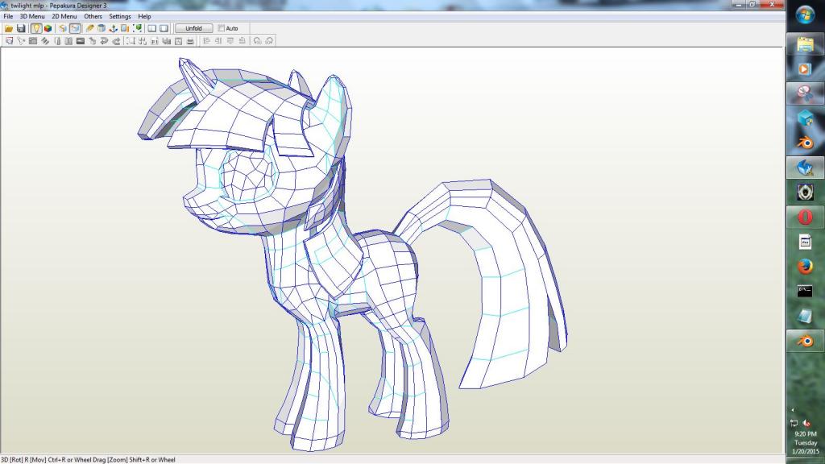Open the Help menu
Image resolution: width=825 pixels, height=464 pixels.
[145, 16]
